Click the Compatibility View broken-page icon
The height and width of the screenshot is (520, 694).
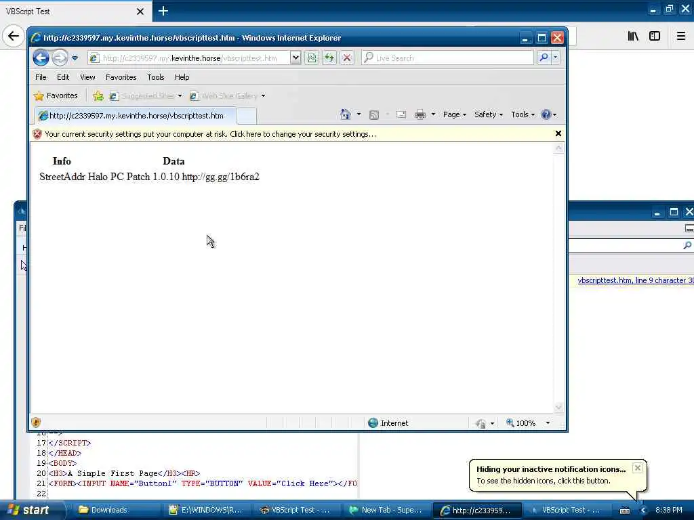312,58
